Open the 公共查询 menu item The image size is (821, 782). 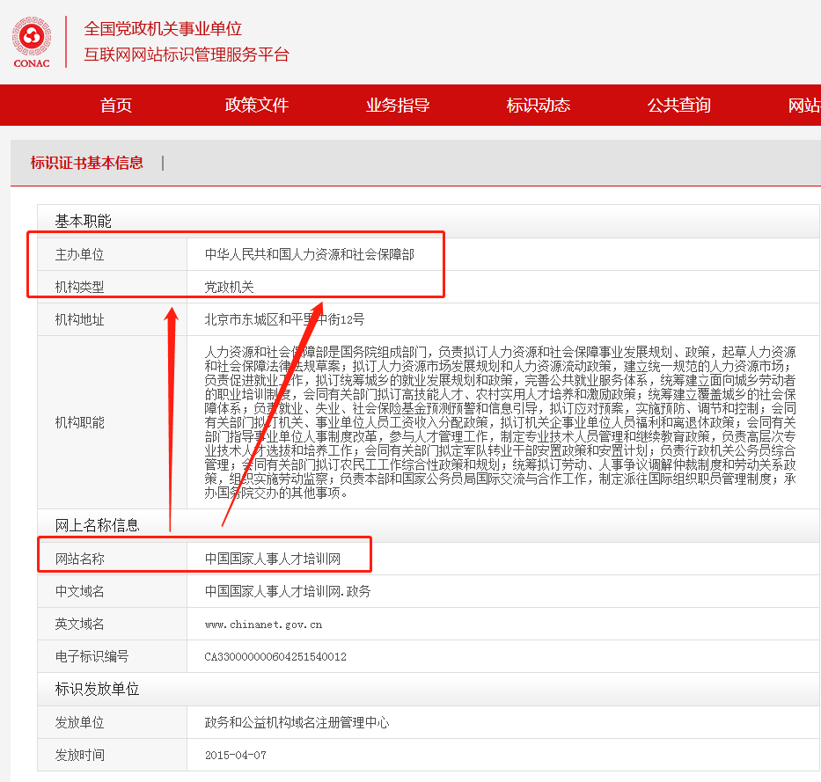point(679,106)
